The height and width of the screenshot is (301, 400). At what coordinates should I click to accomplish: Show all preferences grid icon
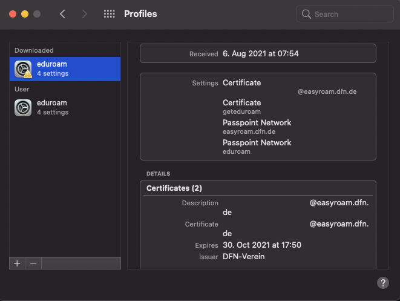109,14
